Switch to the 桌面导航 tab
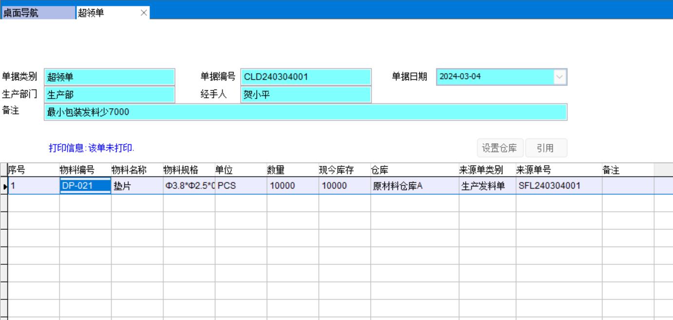This screenshot has width=673, height=320. click(x=38, y=13)
